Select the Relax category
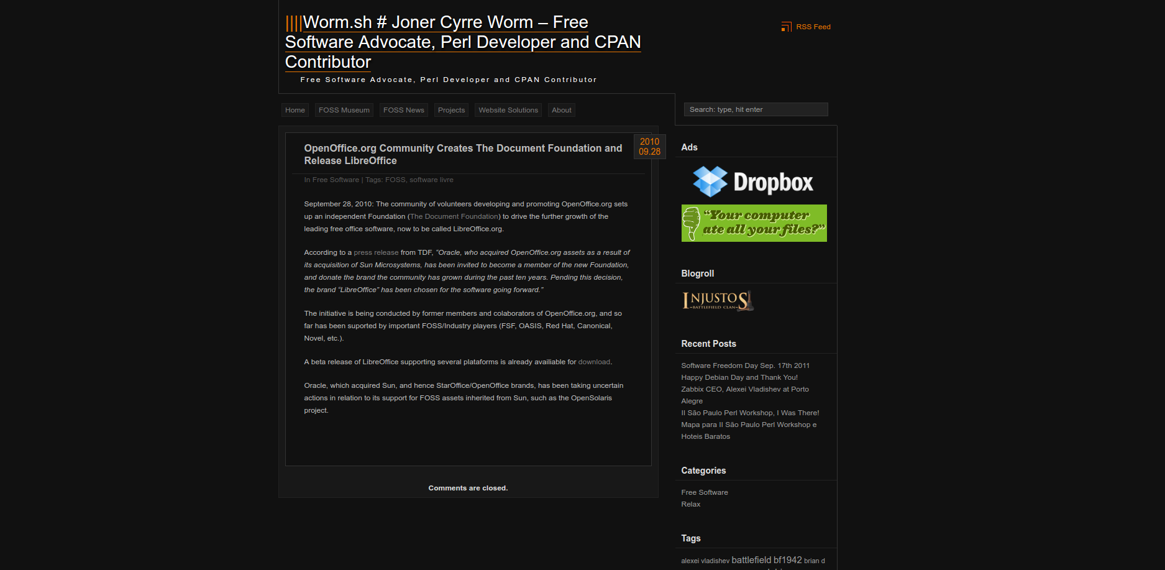 tap(690, 504)
